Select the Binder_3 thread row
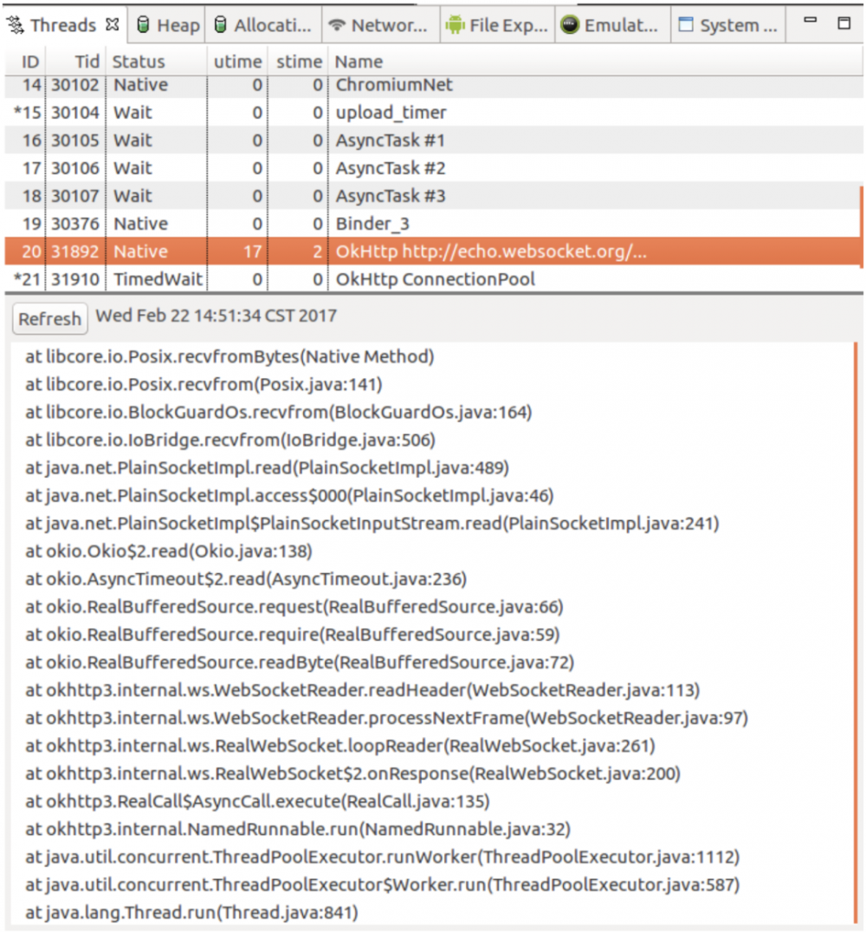 click(x=390, y=223)
